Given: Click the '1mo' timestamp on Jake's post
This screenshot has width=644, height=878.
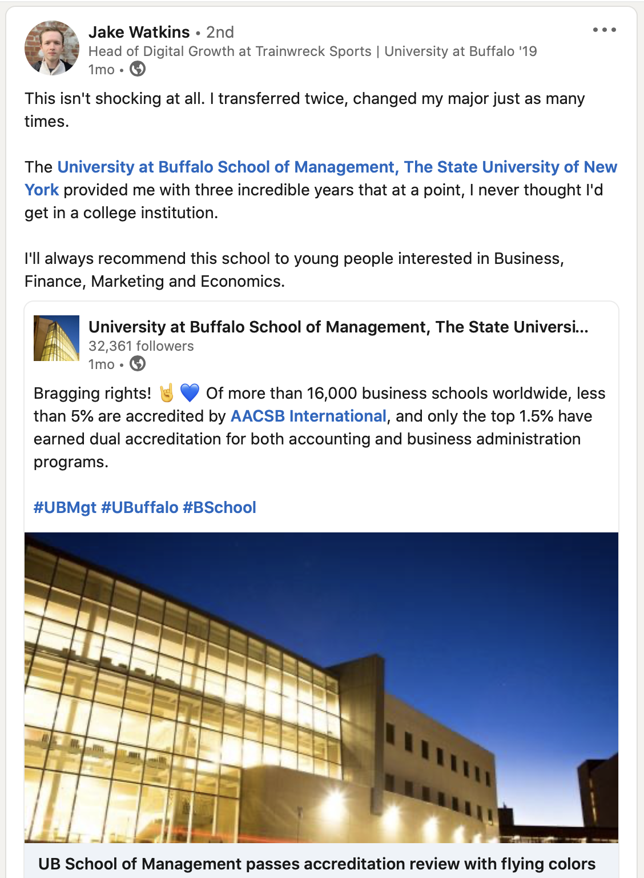Looking at the screenshot, I should [x=102, y=70].
